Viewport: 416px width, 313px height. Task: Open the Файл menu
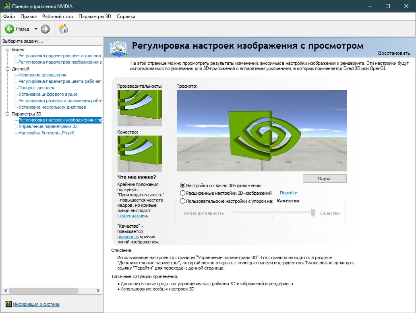pos(9,16)
